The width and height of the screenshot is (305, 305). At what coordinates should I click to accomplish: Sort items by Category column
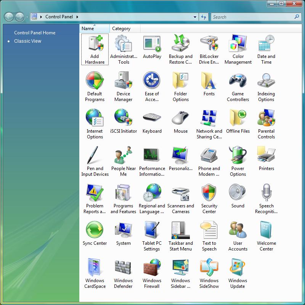(125, 28)
